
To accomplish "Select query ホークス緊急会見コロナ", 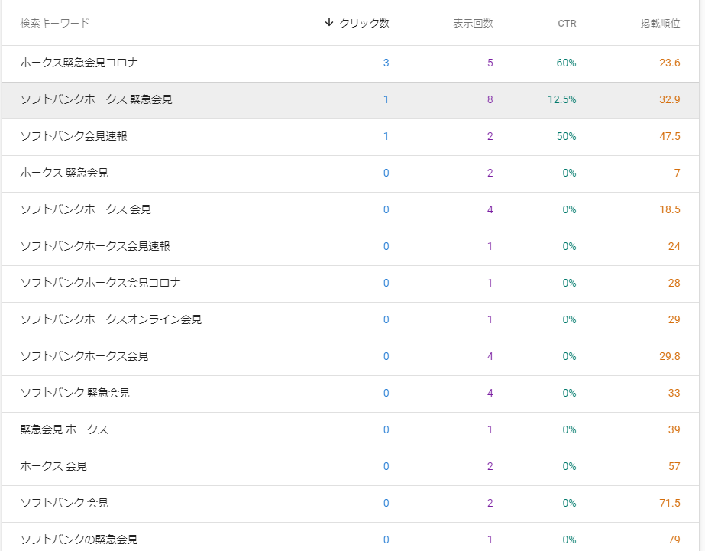I will coord(79,63).
